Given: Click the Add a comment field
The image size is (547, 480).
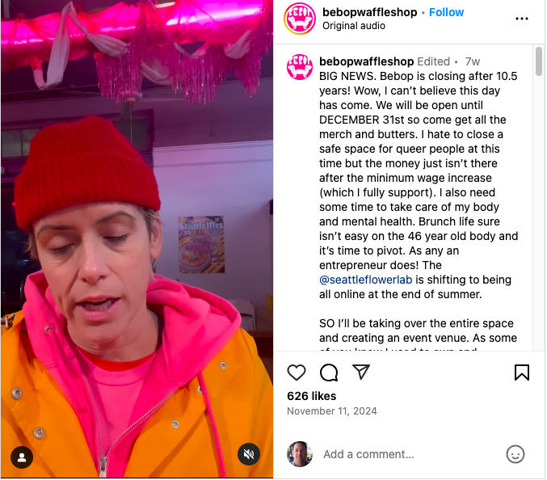Looking at the screenshot, I should [408, 454].
